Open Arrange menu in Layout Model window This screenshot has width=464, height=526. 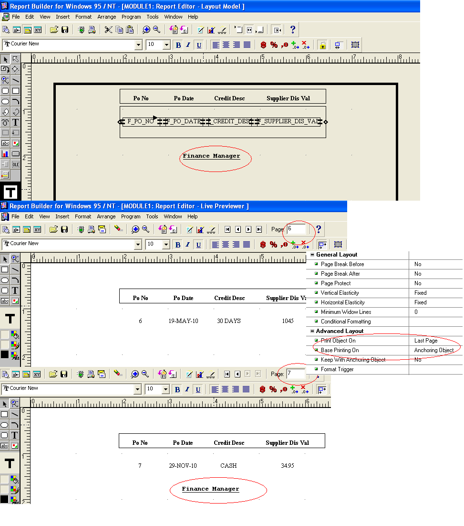point(107,17)
